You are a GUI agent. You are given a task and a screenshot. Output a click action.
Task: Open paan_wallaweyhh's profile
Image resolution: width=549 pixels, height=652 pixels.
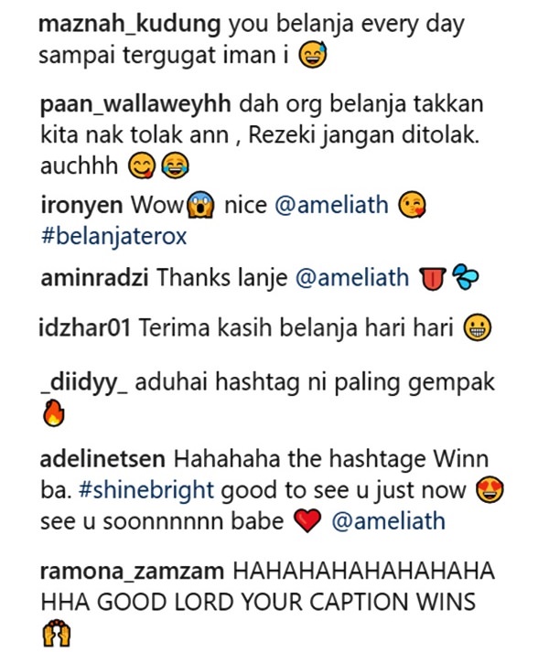(135, 103)
